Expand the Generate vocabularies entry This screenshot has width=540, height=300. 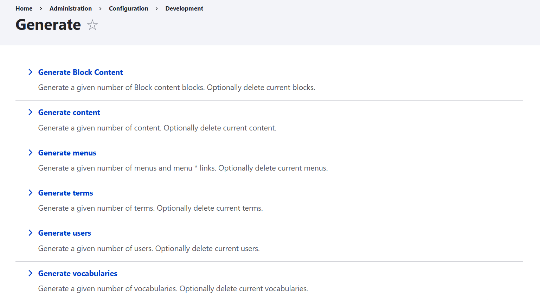tap(77, 273)
